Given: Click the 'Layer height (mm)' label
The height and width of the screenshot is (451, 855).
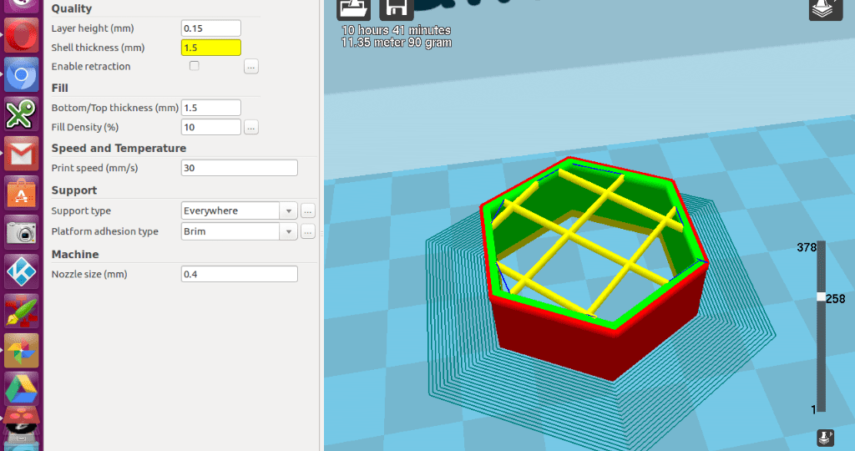Looking at the screenshot, I should click(93, 28).
